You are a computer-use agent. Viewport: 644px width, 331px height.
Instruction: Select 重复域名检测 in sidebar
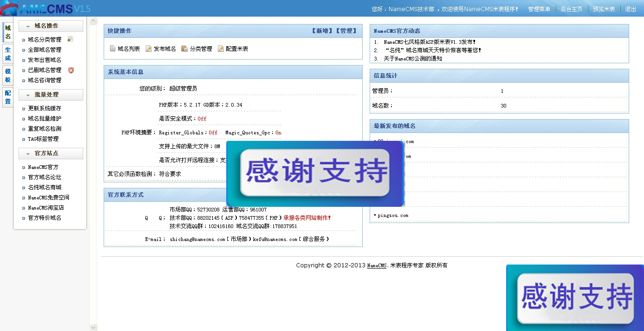(x=44, y=129)
